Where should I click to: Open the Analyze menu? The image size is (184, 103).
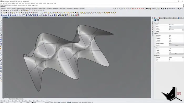coord(40,3)
